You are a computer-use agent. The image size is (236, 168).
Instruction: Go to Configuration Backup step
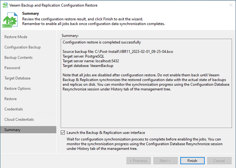[x=23, y=47]
